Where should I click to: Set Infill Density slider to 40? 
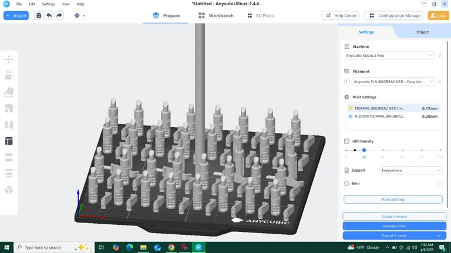tap(383, 151)
